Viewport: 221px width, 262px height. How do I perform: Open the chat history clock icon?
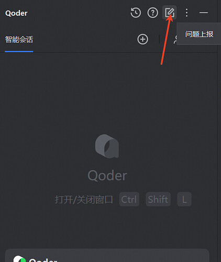coord(136,13)
